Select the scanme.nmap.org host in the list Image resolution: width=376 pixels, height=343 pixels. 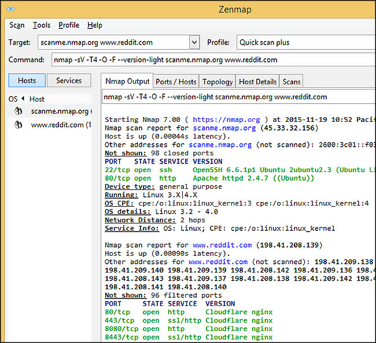tap(50, 111)
